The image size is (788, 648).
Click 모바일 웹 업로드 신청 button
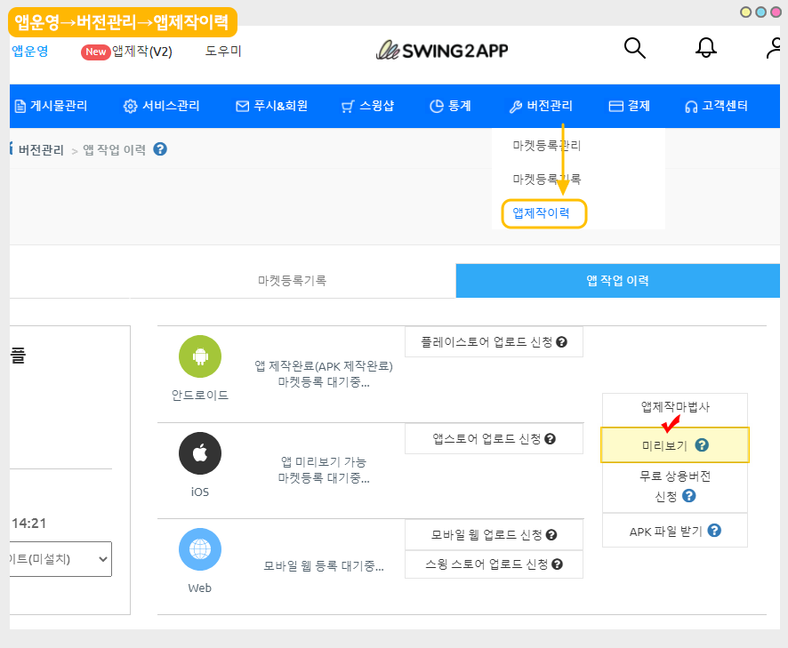[x=494, y=534]
